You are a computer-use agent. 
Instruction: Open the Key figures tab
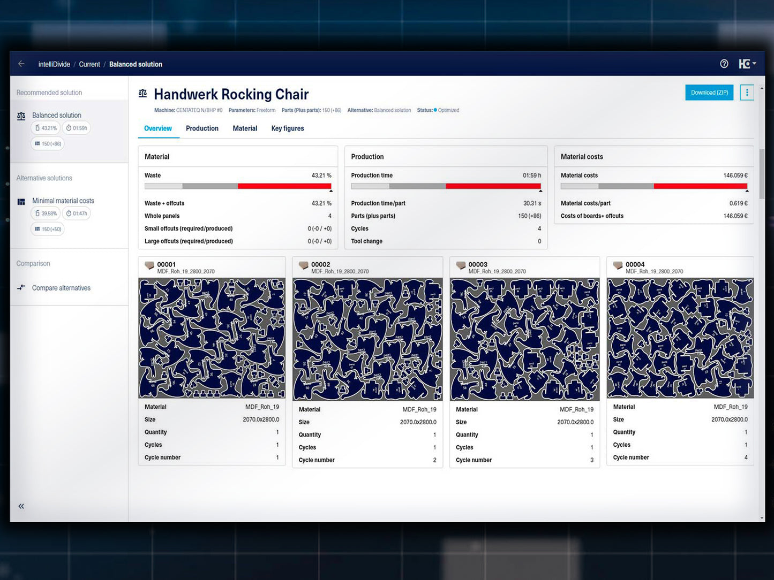point(287,128)
